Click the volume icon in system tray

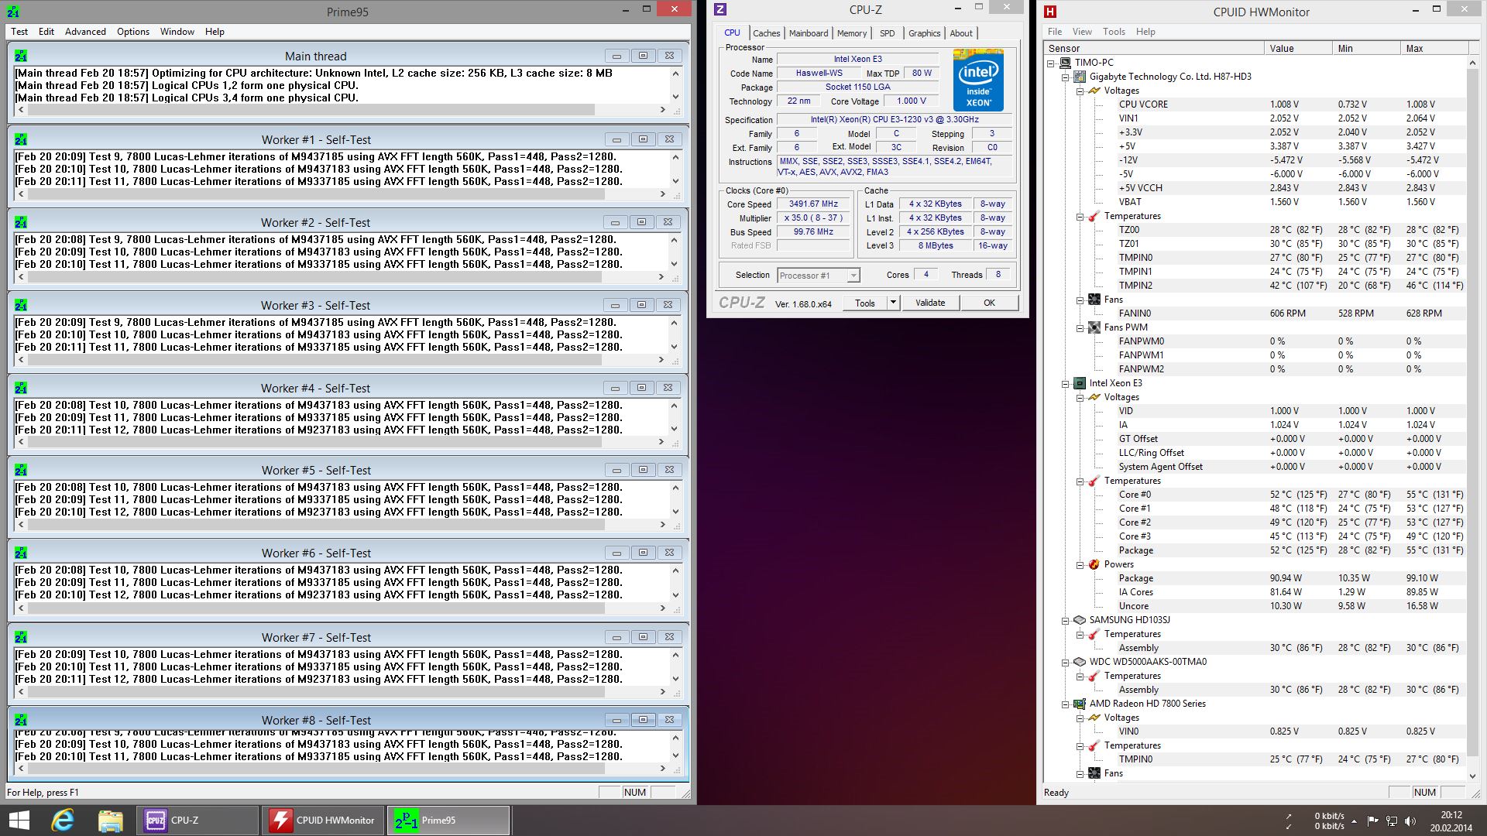(x=1410, y=821)
